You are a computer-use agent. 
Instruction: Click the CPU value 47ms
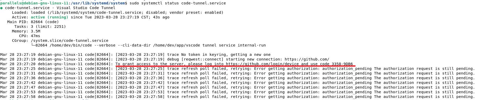(36, 36)
